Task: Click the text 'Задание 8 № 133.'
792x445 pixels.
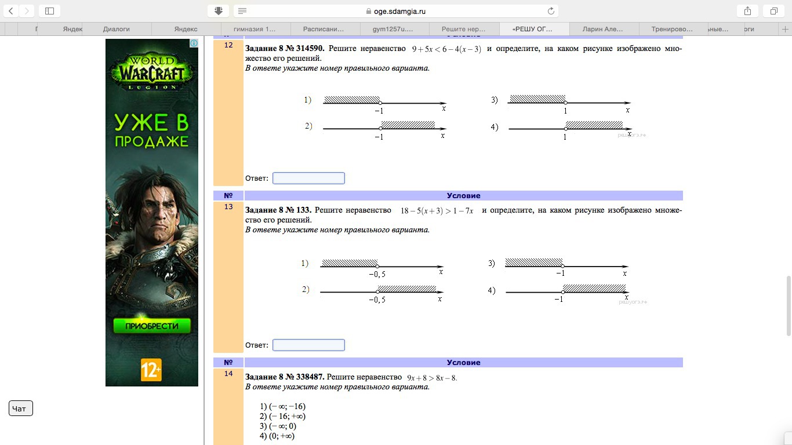Action: (278, 210)
